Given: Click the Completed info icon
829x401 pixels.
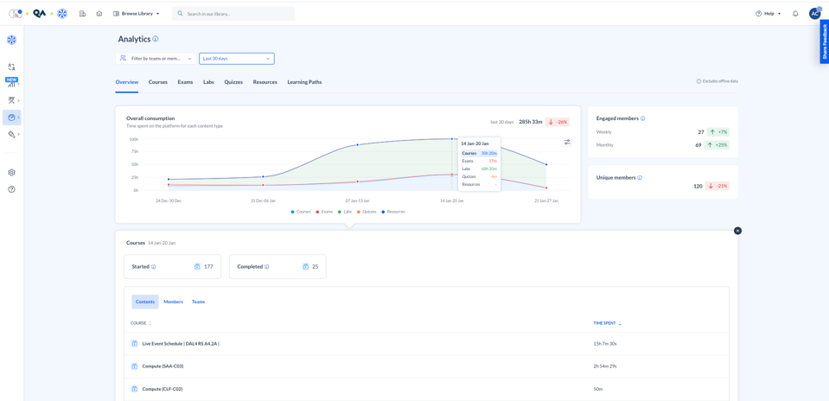Looking at the screenshot, I should coord(266,267).
